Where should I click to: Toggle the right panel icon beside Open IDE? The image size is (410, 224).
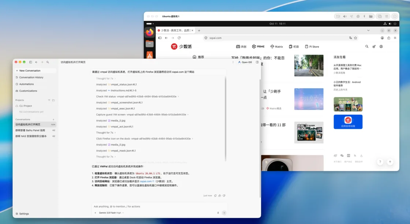pyautogui.click(x=257, y=62)
